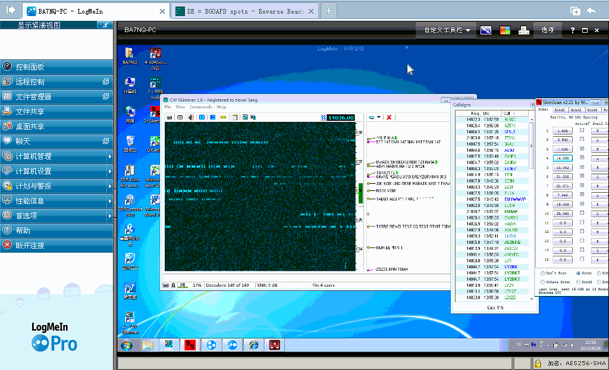609x370 pixels.
Task: Expand the 计算机管理 submenu arrow
Action: click(109, 156)
